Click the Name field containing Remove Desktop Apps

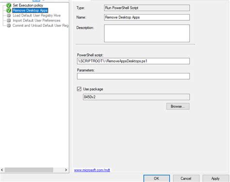point(147,17)
